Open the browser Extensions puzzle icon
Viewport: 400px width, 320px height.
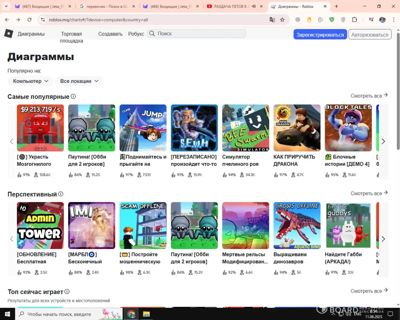point(354,20)
